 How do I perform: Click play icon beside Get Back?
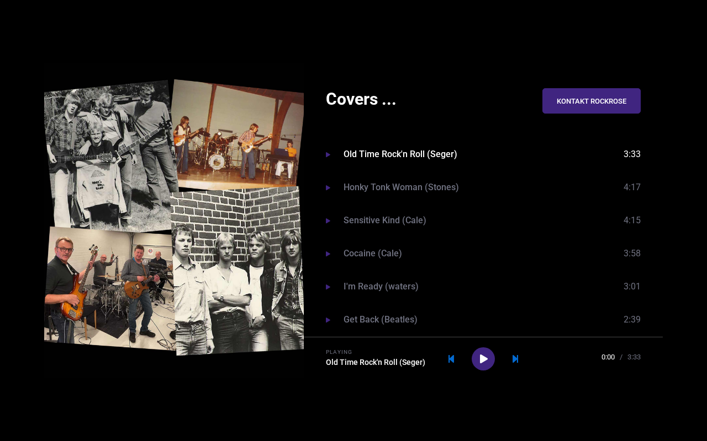[x=328, y=320]
